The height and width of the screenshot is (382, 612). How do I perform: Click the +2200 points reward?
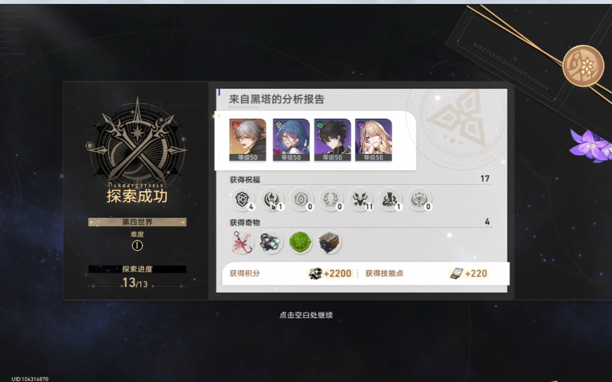coord(330,273)
